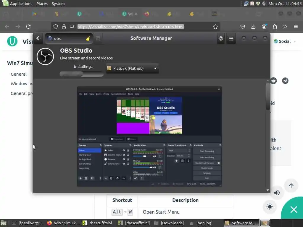
Task: Click the Installing progress bar
Action: 82,74
